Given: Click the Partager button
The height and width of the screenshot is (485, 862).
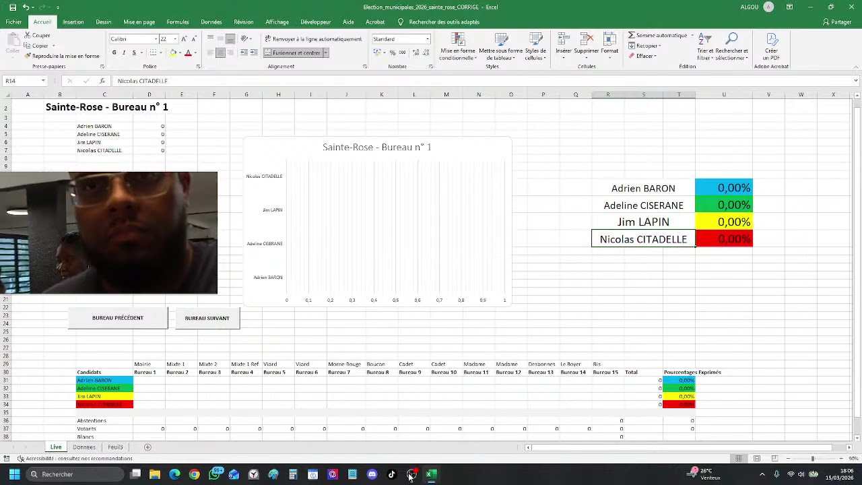Looking at the screenshot, I should point(837,22).
